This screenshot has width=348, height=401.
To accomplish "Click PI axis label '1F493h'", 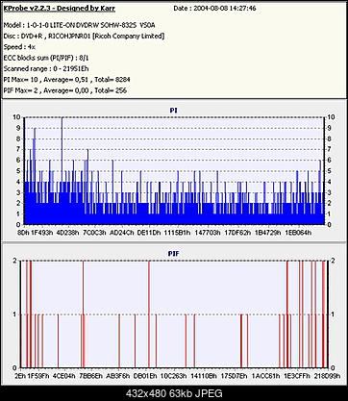I will [x=42, y=233].
